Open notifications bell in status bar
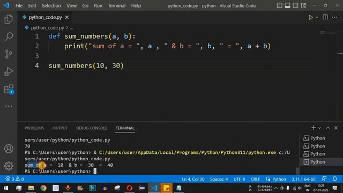This screenshot has height=193, width=343. (x=334, y=179)
